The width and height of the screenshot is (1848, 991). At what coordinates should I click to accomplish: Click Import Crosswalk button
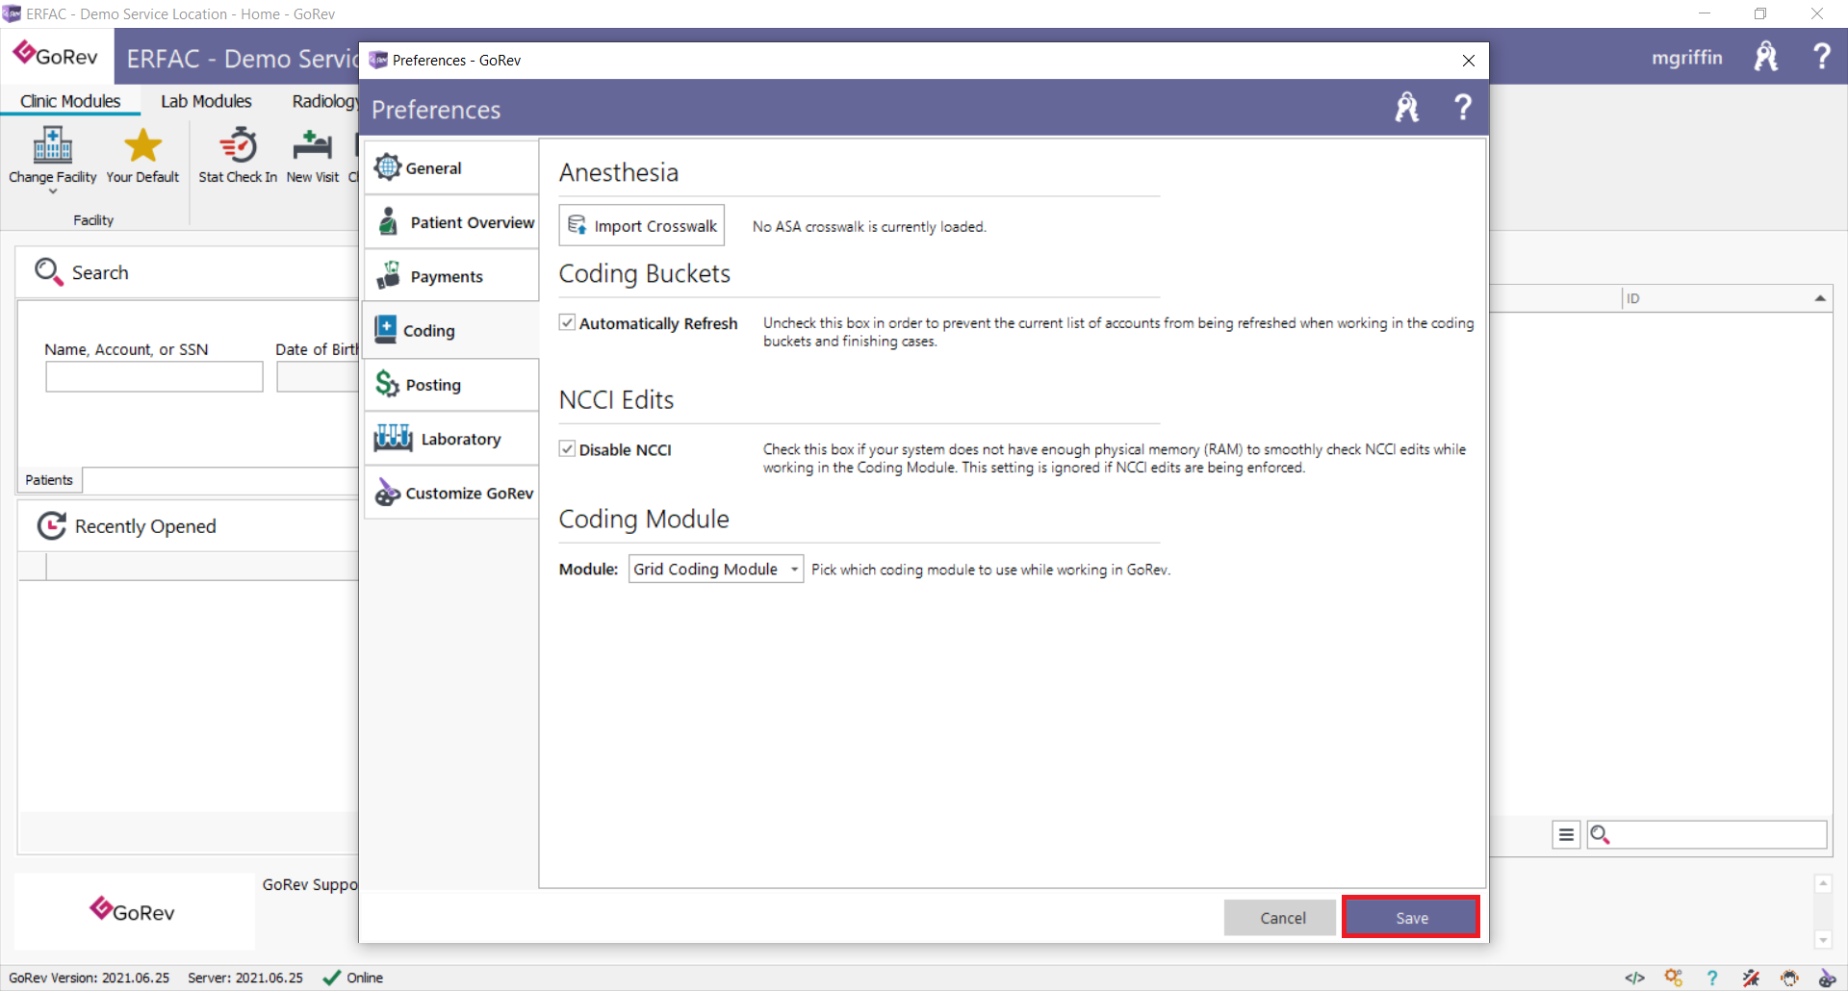(x=642, y=225)
